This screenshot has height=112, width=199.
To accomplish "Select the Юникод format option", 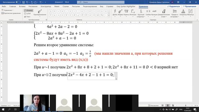I will click(28, 10).
